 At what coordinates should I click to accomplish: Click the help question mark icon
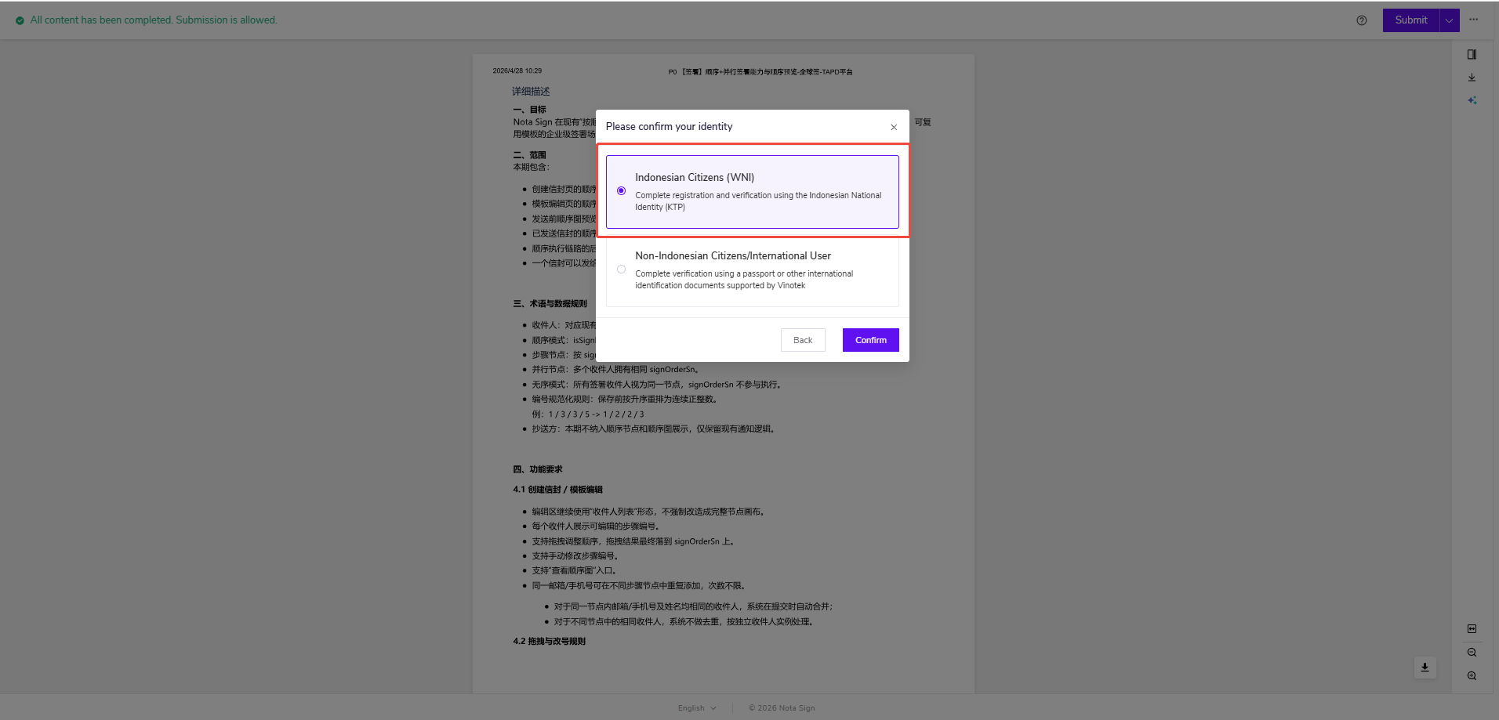click(x=1362, y=20)
